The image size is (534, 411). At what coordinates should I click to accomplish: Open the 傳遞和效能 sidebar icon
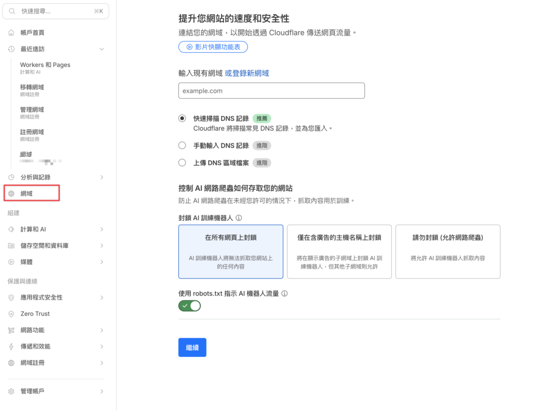[10, 346]
